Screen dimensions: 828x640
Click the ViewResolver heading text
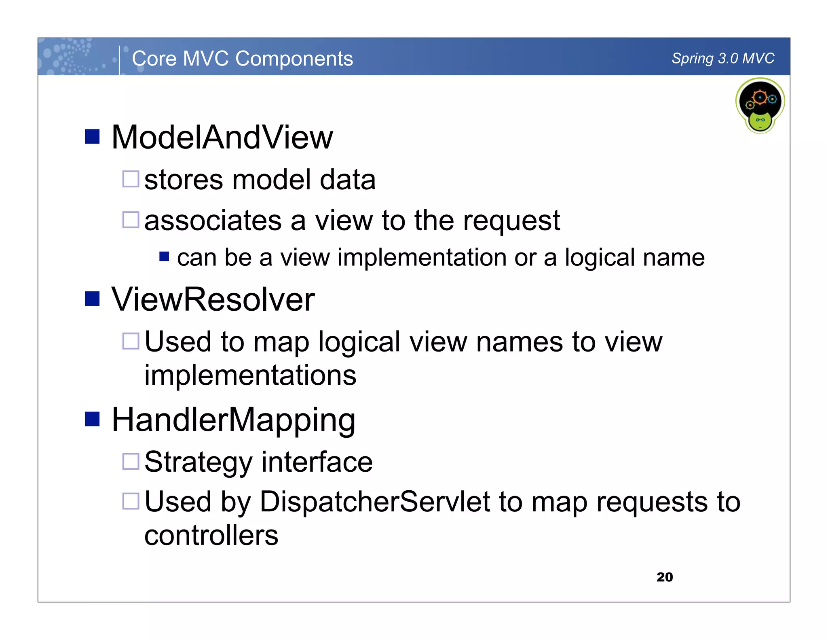pyautogui.click(x=213, y=299)
